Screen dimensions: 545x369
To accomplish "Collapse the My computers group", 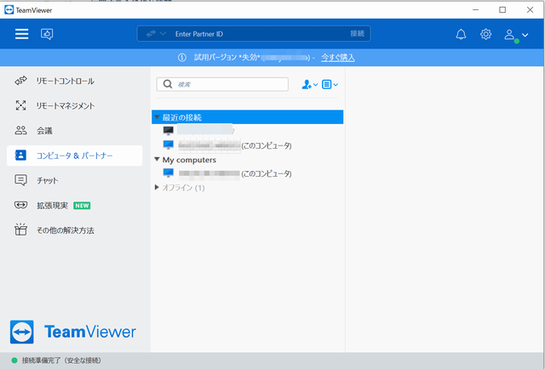I will click(157, 159).
